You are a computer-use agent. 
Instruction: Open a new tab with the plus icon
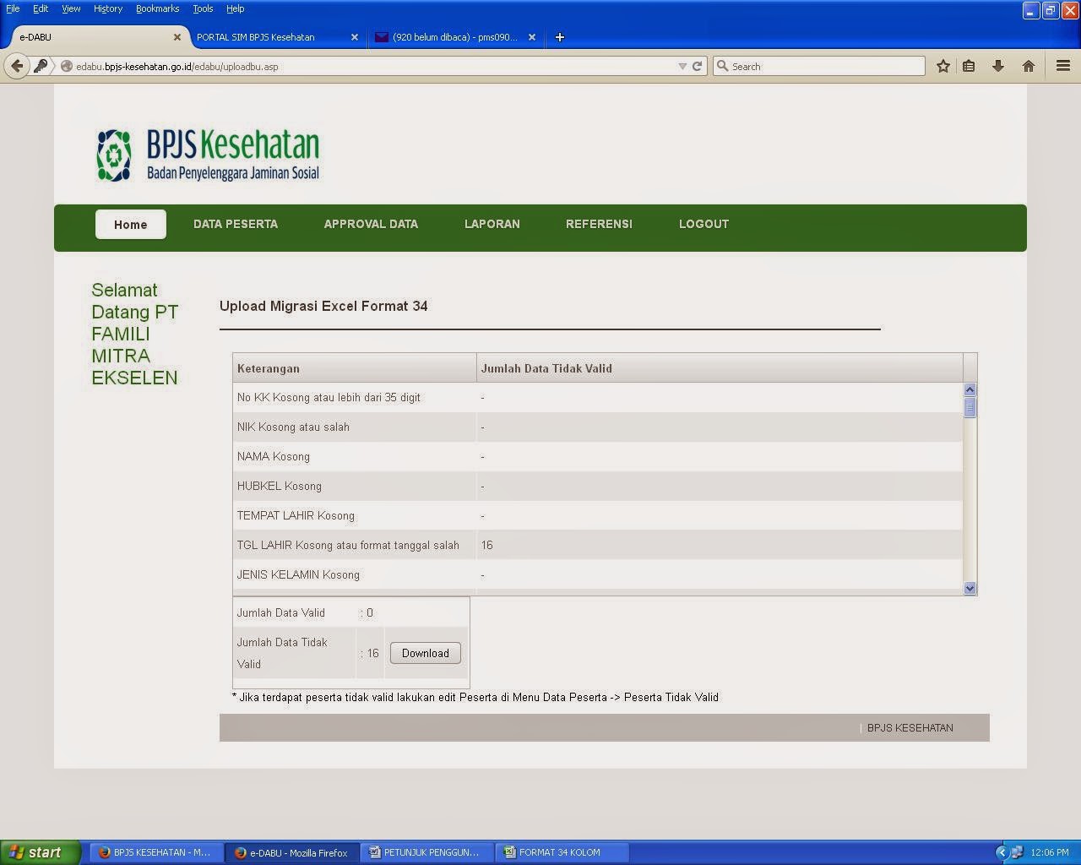point(559,37)
